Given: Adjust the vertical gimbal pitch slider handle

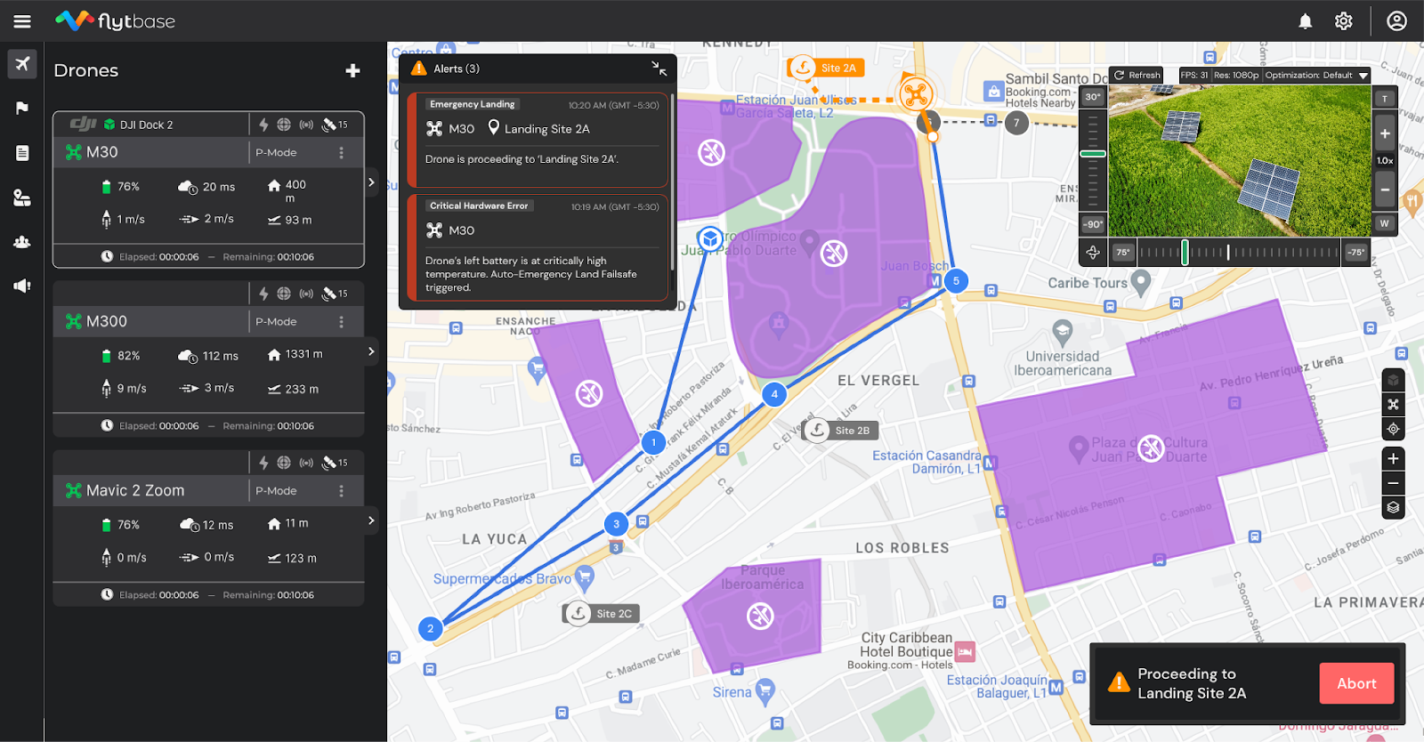Looking at the screenshot, I should tap(1093, 154).
